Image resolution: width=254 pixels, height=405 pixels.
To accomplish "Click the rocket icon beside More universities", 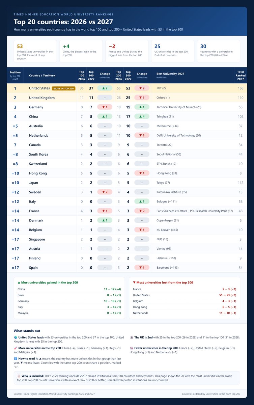I will (15, 347).
